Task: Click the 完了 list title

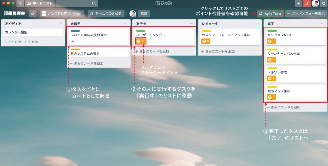Action: coord(271,24)
